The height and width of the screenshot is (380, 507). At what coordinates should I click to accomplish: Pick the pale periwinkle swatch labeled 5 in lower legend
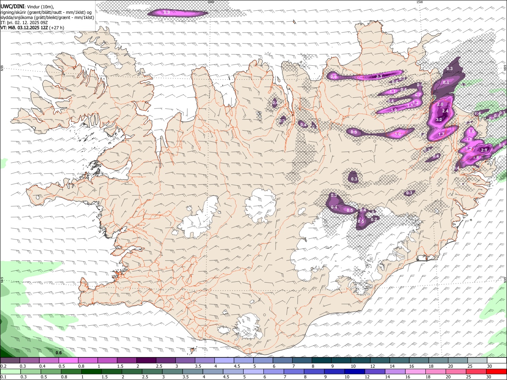pos(253,371)
